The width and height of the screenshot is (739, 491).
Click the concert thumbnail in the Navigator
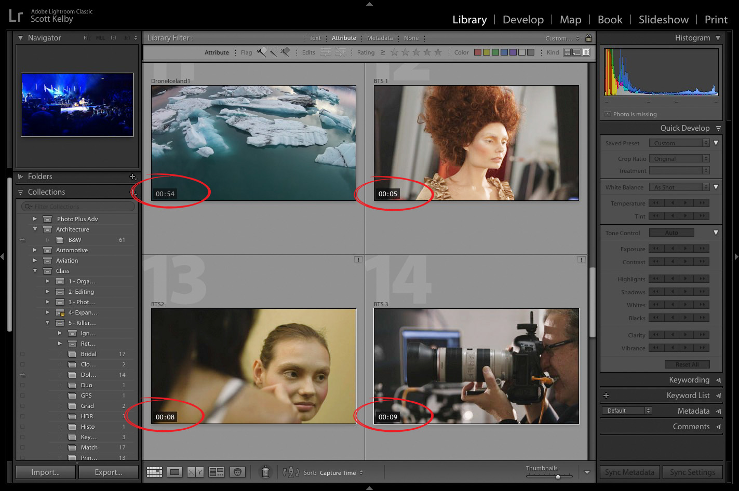(x=77, y=104)
